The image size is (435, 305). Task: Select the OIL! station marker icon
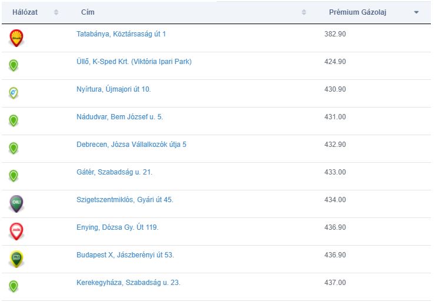(x=16, y=203)
